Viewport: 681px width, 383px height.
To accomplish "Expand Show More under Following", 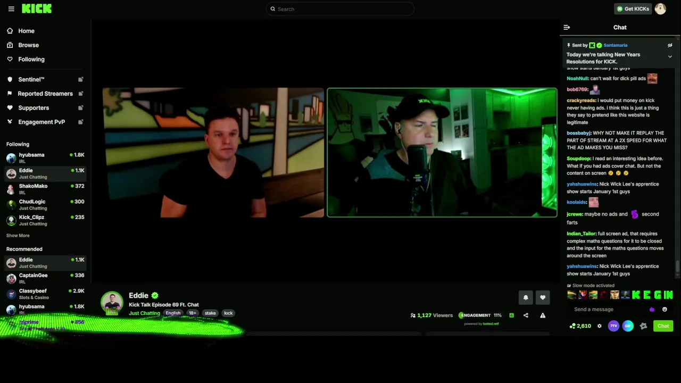I will 18,235.
